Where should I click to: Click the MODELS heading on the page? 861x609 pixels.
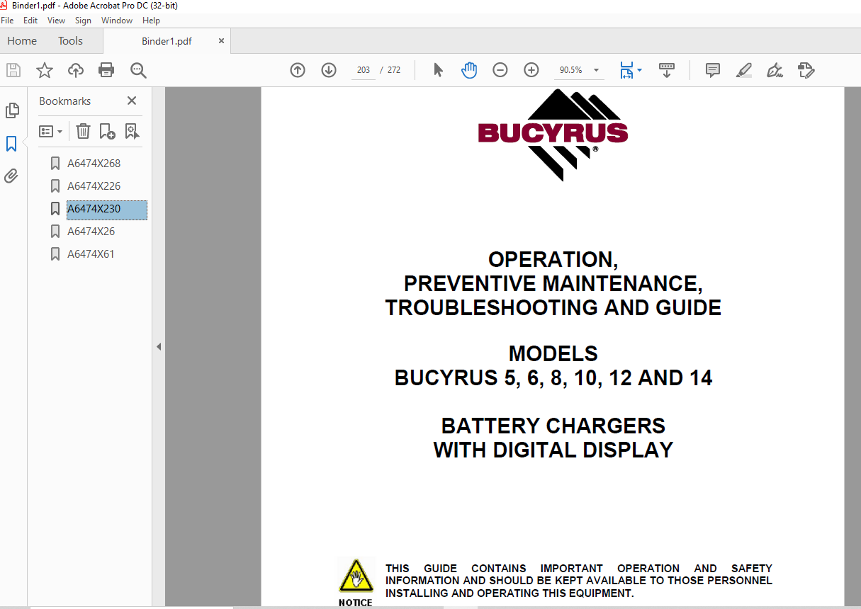click(x=553, y=353)
